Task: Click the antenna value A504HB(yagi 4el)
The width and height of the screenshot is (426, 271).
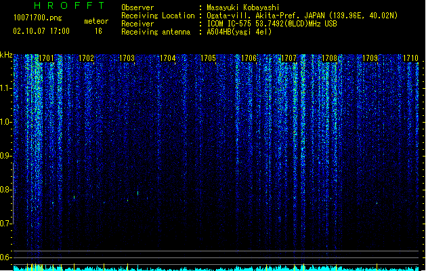Action: [239, 32]
